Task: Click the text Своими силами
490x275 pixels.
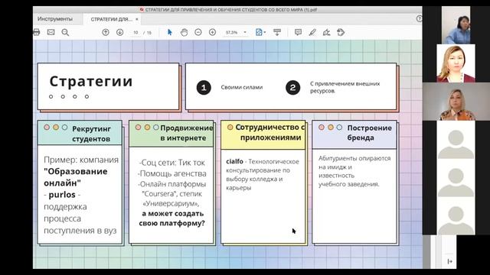Action: click(242, 87)
